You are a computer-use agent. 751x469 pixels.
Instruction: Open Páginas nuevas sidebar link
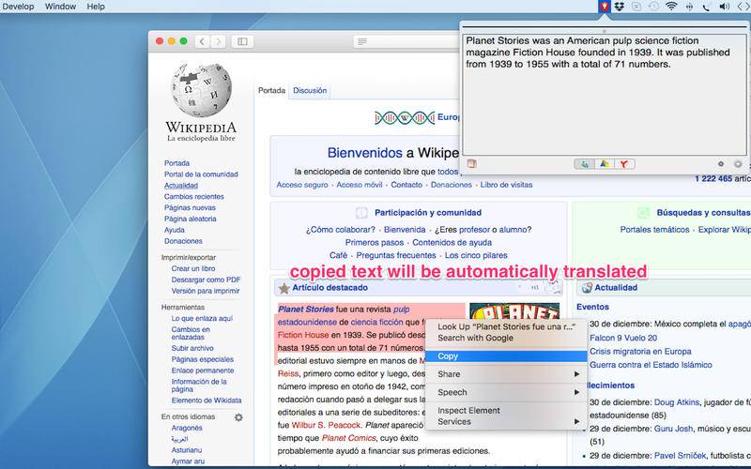click(x=190, y=207)
